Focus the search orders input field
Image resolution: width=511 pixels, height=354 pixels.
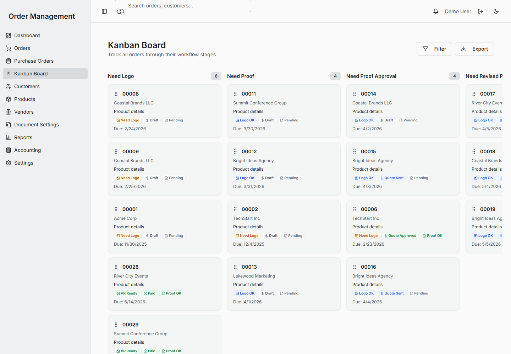[x=183, y=6]
